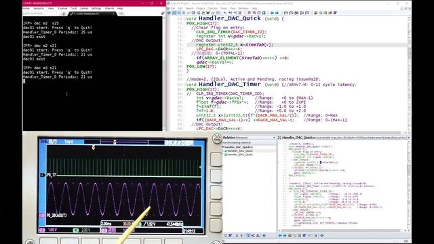The height and width of the screenshot is (244, 434).
Task: Click the blue round icon ending the Context window toolbar
Action: 322,235
